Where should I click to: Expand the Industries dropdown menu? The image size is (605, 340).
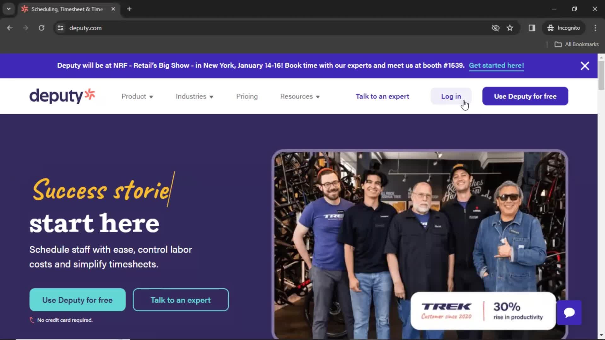pos(194,96)
